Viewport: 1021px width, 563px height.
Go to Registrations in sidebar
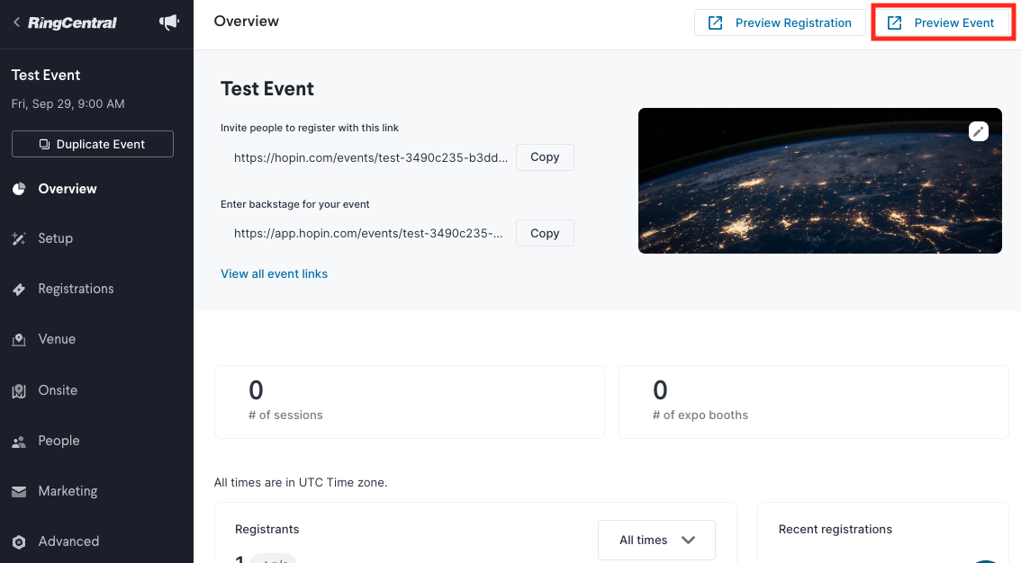click(76, 289)
